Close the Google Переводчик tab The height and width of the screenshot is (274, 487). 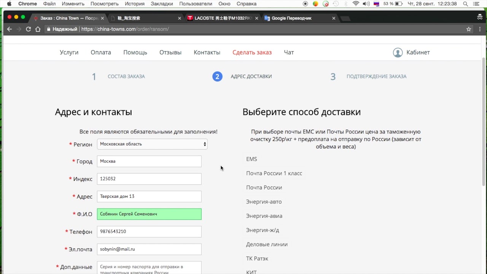[334, 18]
